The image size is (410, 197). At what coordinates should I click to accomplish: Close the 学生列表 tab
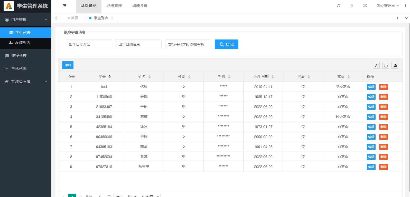pos(112,18)
